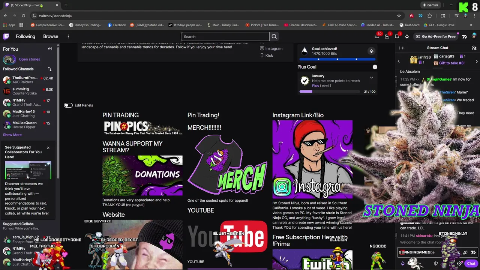Click Show More followed channels
Screen dimensions: 480x270
pyautogui.click(x=12, y=135)
